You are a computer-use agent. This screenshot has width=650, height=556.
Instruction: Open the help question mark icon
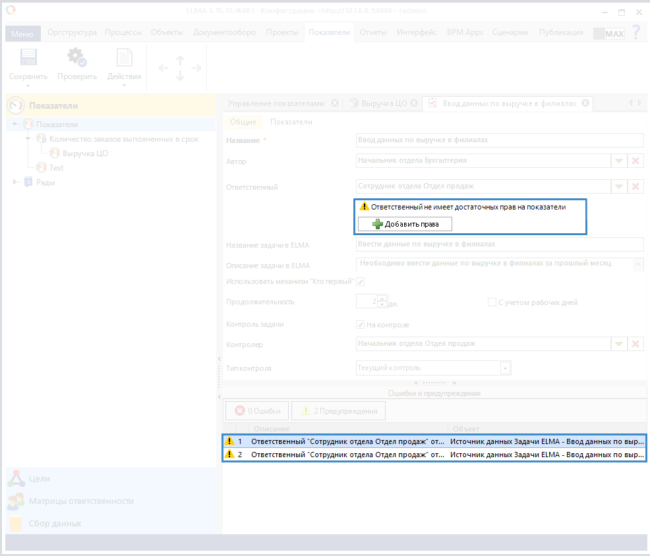point(635,32)
